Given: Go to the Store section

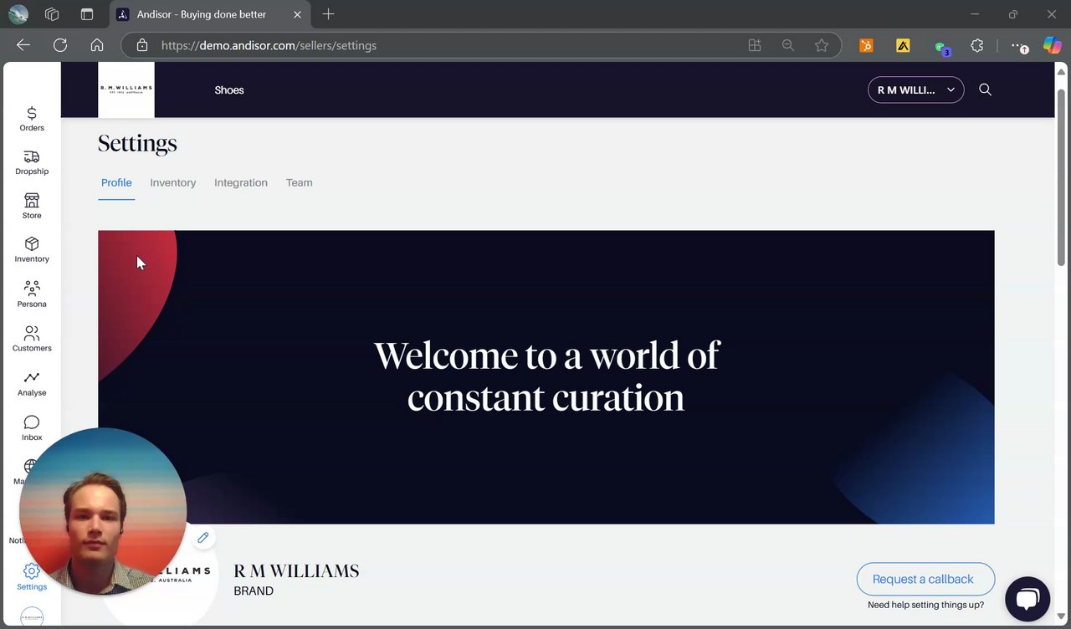Looking at the screenshot, I should click(x=32, y=207).
